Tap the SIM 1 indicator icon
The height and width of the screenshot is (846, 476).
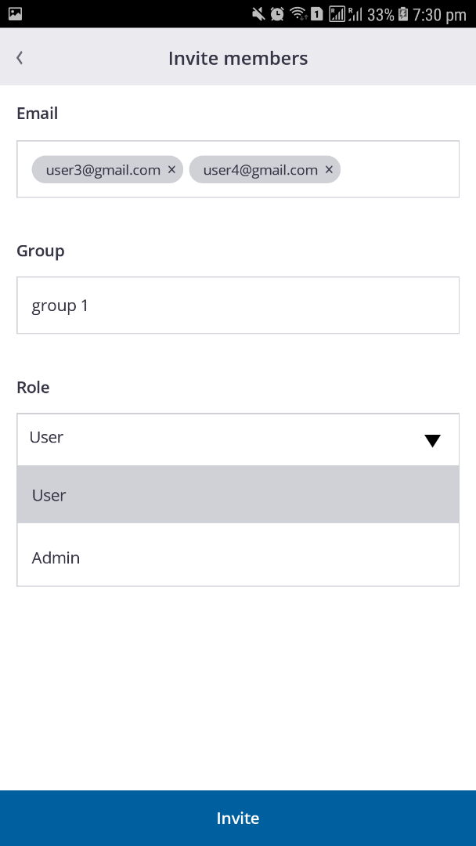pyautogui.click(x=317, y=14)
